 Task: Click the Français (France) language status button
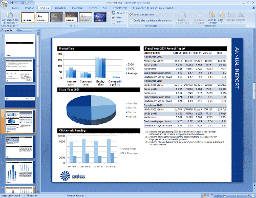coord(75,195)
